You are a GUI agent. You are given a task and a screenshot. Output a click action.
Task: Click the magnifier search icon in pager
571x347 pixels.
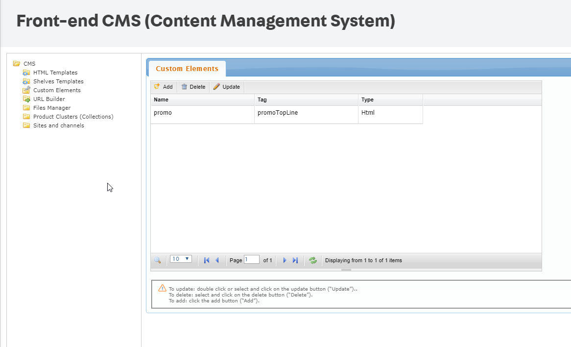(x=157, y=260)
